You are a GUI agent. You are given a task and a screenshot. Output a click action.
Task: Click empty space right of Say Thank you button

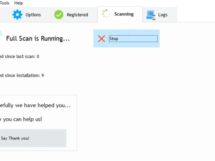coord(71,138)
